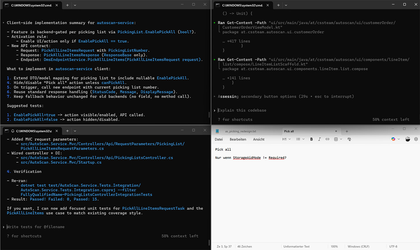Toggle italic formatting in Notepad
420x250 pixels.
click(319, 139)
